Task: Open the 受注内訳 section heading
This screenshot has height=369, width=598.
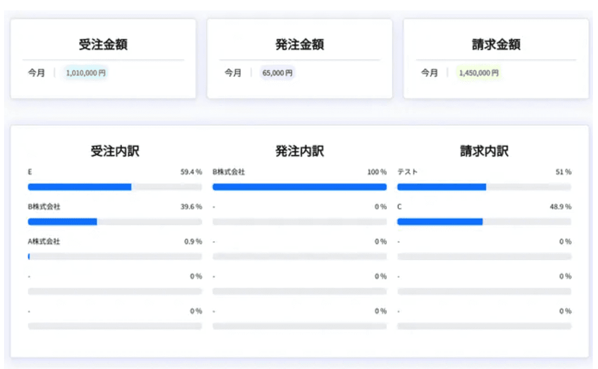Action: (115, 152)
